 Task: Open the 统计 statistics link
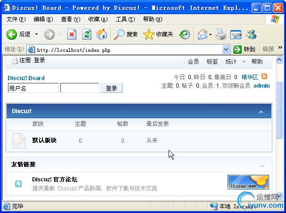click(231, 62)
